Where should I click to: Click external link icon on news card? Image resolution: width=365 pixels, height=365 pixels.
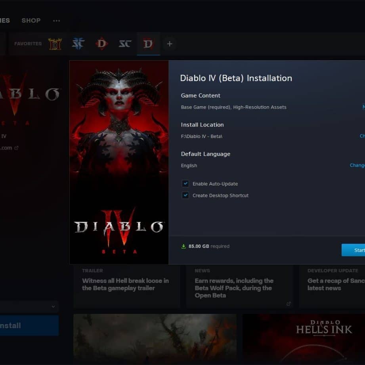click(x=289, y=304)
